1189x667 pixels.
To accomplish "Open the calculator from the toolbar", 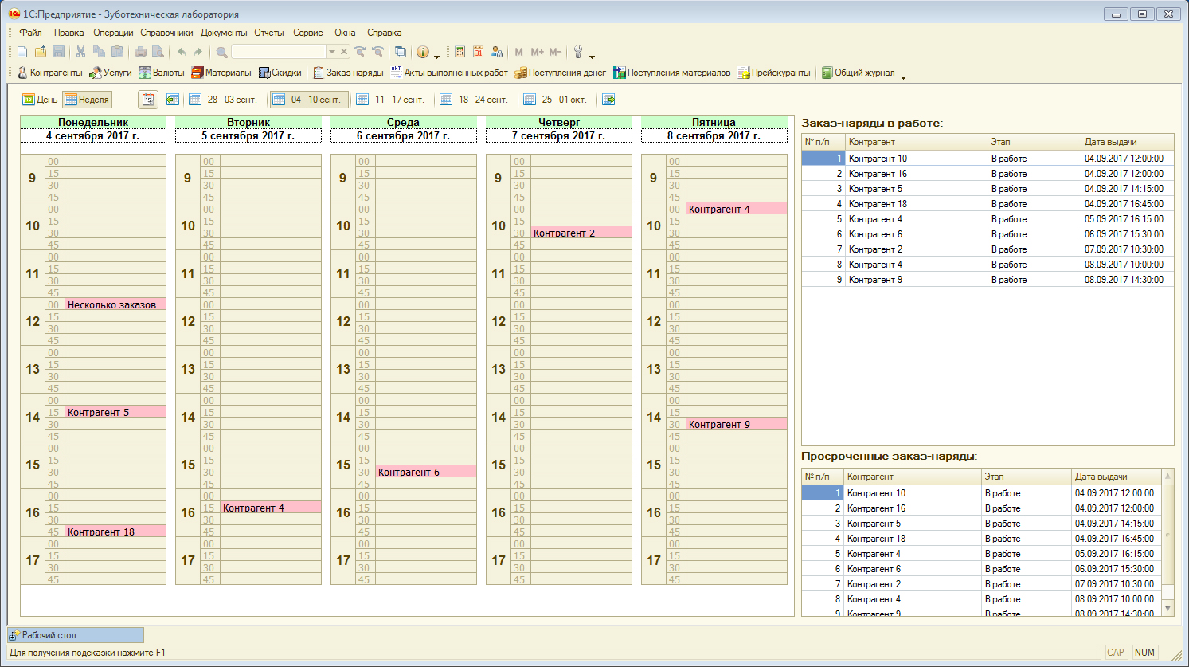I will 460,52.
